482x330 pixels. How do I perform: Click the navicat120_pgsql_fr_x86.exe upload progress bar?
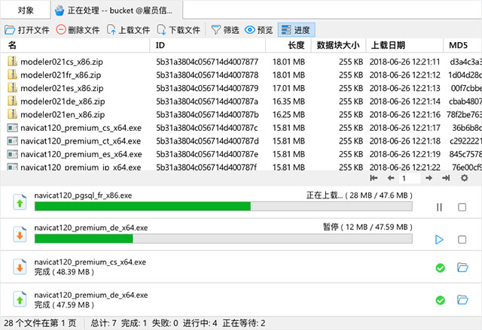point(224,207)
